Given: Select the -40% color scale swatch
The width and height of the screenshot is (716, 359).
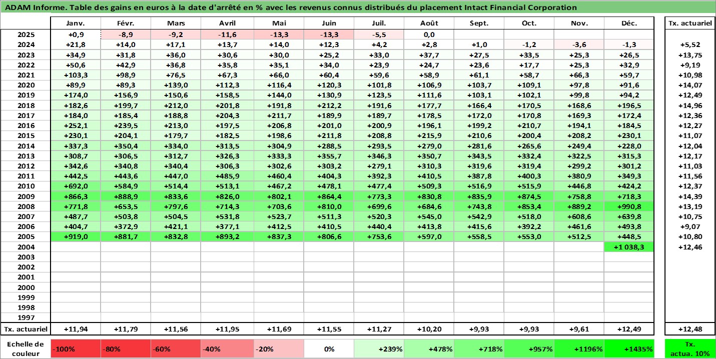Looking at the screenshot, I should click(x=228, y=348).
